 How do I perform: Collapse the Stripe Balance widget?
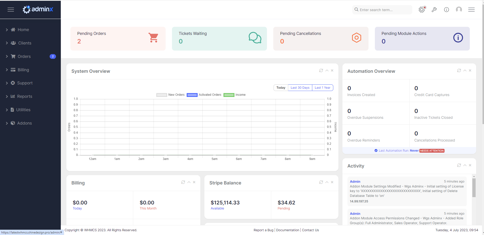click(x=327, y=182)
